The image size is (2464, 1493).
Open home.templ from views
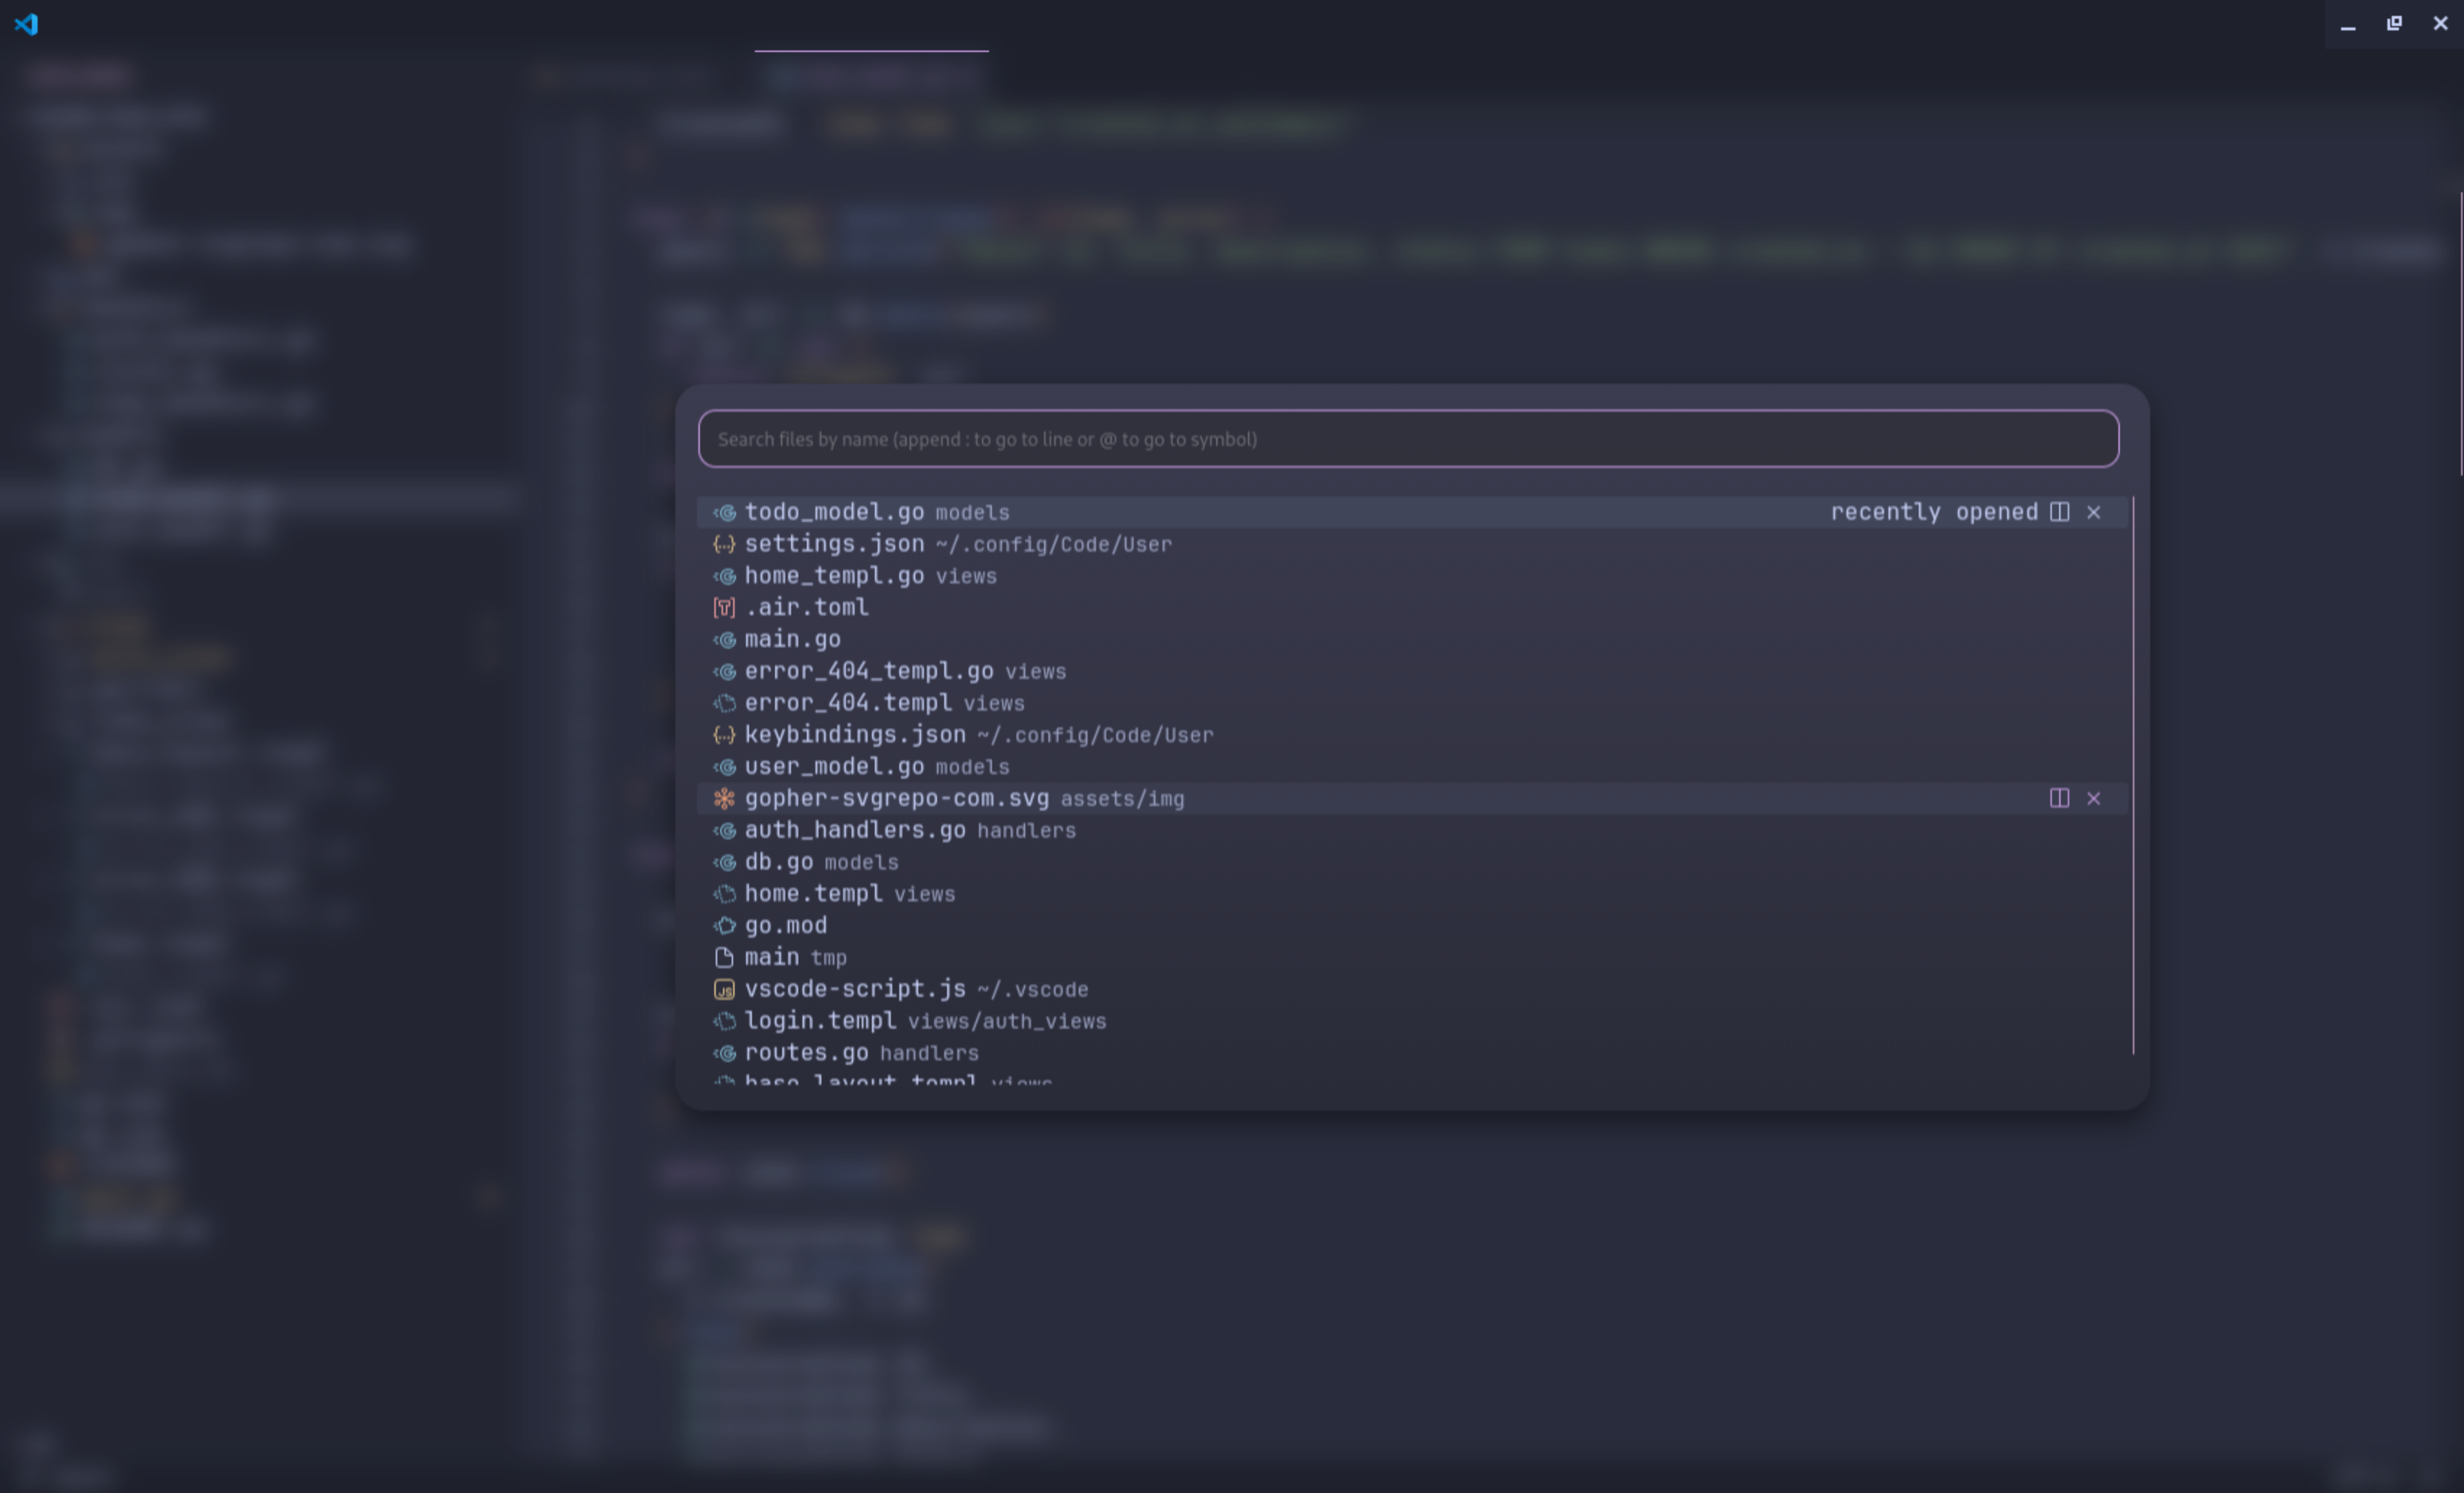[x=1412, y=895]
